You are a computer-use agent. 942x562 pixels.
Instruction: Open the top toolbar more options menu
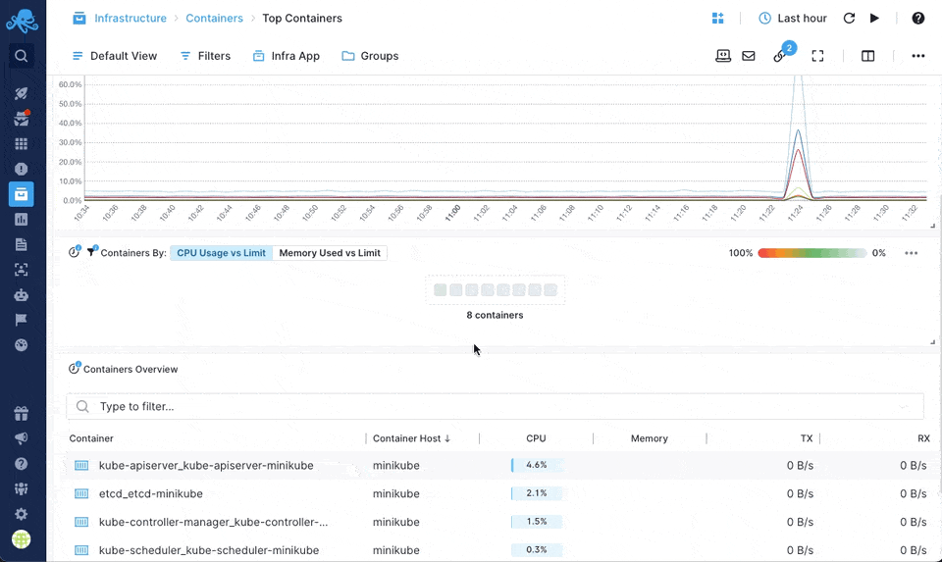point(918,56)
